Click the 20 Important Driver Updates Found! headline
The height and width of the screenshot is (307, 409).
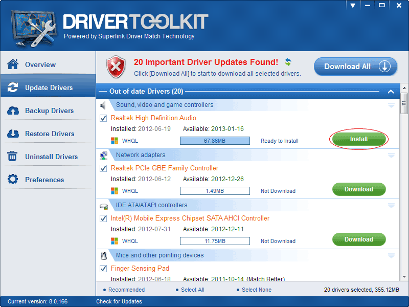[x=206, y=62]
